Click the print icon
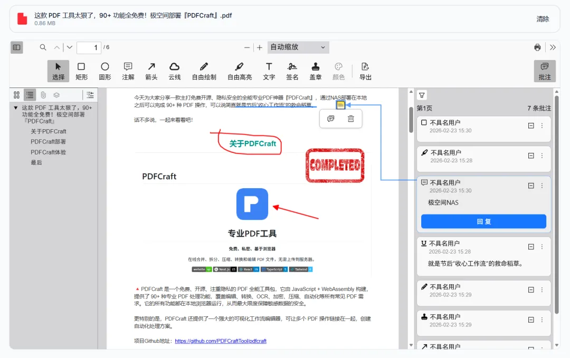The image size is (570, 358). pos(537,47)
